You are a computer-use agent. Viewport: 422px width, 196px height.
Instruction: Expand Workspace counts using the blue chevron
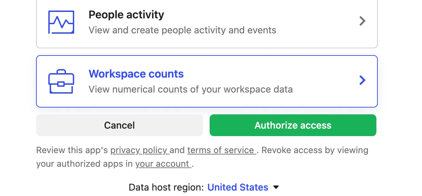click(x=362, y=80)
